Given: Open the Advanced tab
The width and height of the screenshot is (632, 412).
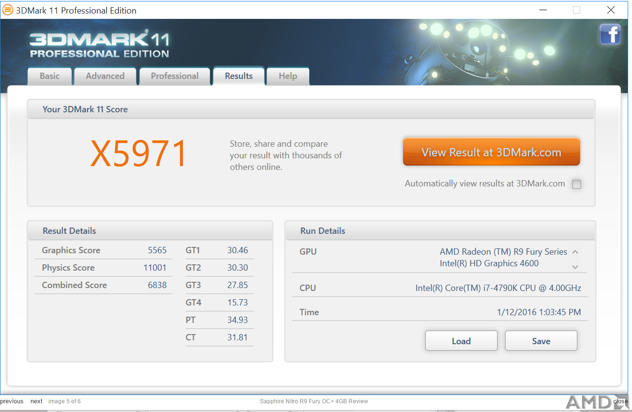Looking at the screenshot, I should [105, 76].
